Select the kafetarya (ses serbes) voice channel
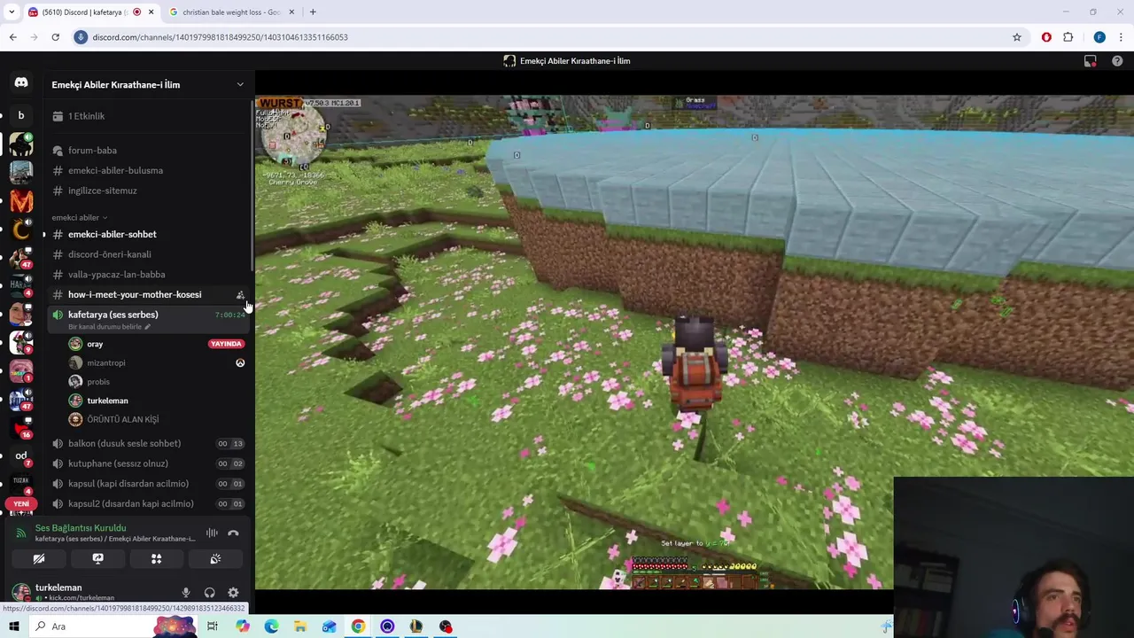Image resolution: width=1134 pixels, height=638 pixels. (113, 315)
